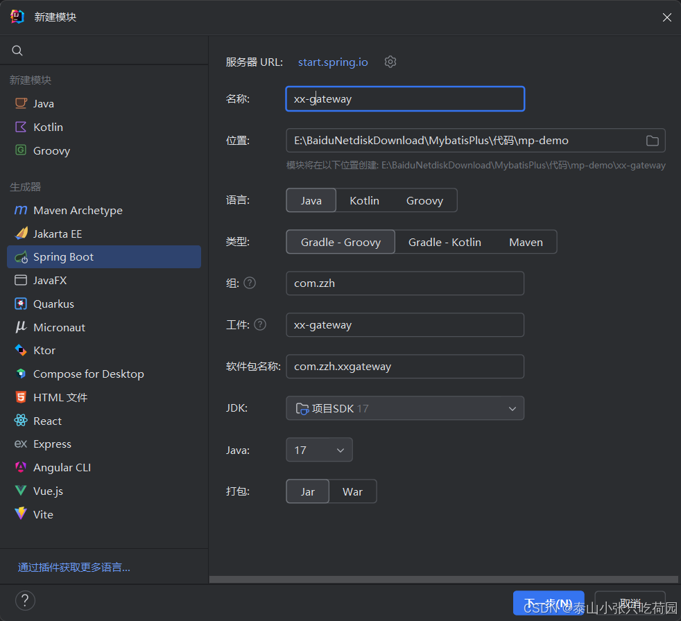681x621 pixels.
Task: Click the Quarkus logo icon
Action: click(21, 304)
